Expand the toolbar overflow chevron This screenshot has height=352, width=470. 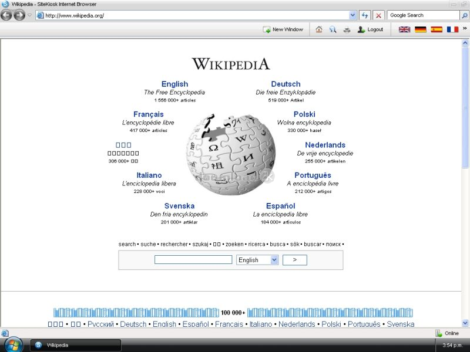click(465, 28)
